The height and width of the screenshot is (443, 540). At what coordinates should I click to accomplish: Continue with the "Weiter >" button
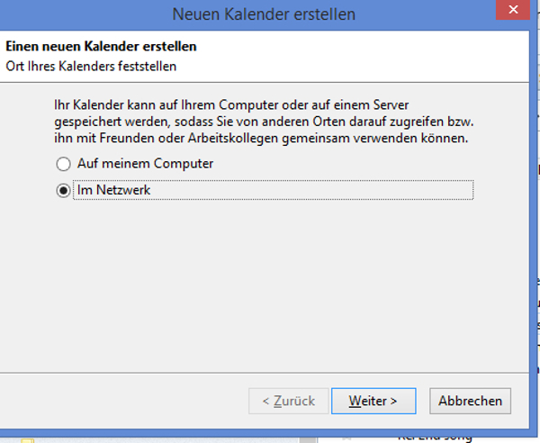[x=373, y=401]
